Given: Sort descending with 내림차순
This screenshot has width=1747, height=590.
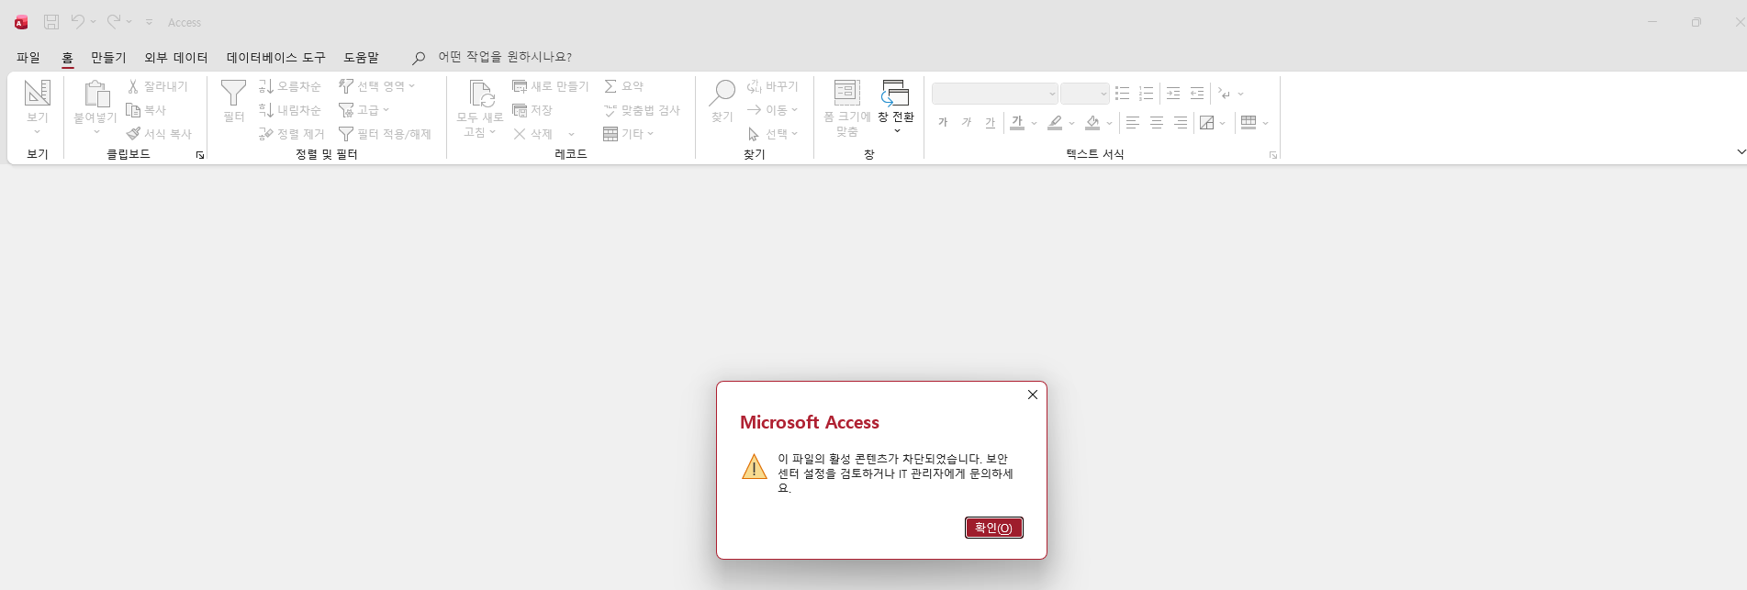Looking at the screenshot, I should [x=289, y=110].
